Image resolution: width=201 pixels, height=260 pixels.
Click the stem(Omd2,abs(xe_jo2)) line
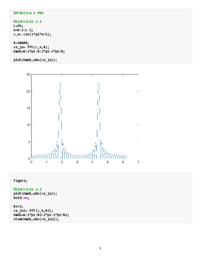pyautogui.click(x=36, y=219)
